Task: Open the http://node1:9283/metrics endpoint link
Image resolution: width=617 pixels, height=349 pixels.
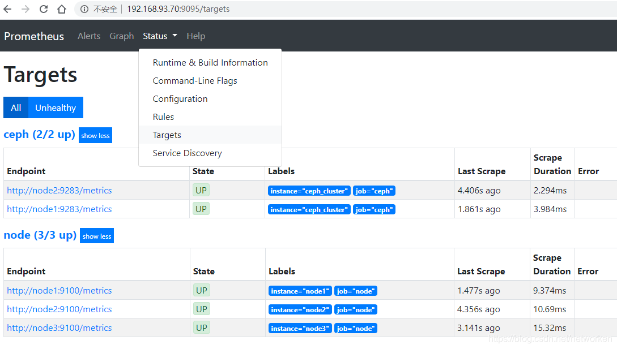Action: tap(59, 209)
